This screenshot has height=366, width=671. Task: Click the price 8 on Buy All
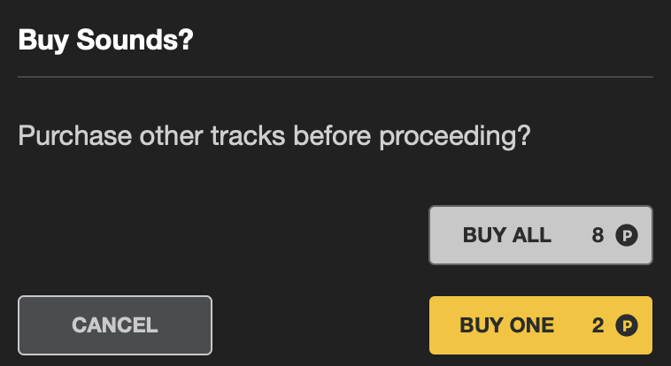(x=598, y=235)
